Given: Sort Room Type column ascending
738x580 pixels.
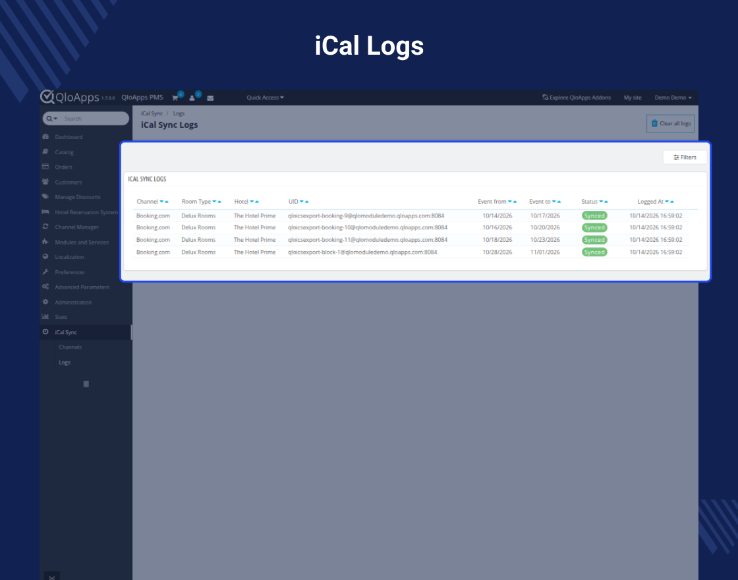Looking at the screenshot, I should (x=219, y=202).
